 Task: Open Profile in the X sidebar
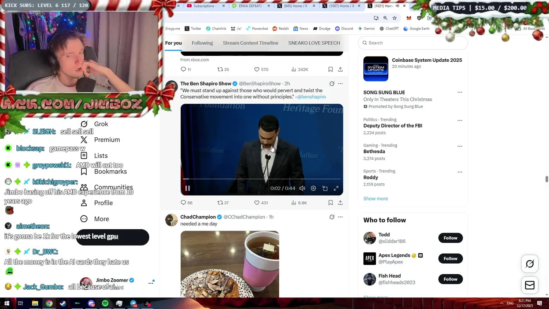(97, 203)
